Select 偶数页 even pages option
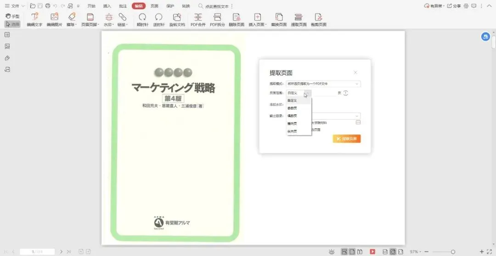The width and height of the screenshot is (496, 256). pyautogui.click(x=299, y=116)
